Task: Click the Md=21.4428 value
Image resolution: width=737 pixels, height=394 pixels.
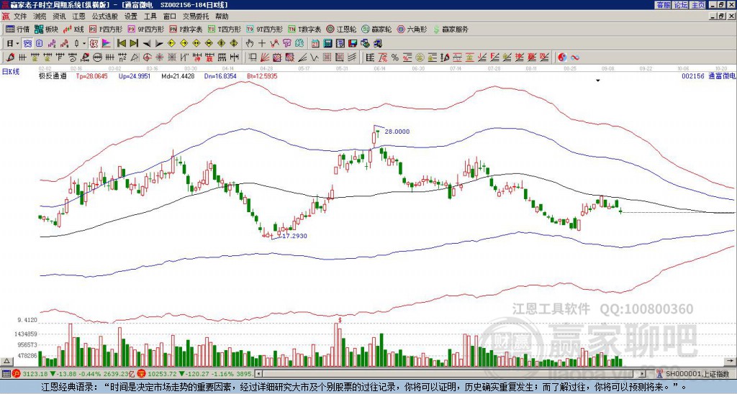Action: 178,75
